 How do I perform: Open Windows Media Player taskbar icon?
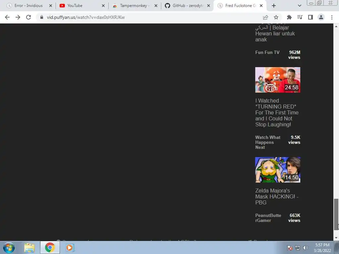pyautogui.click(x=70, y=248)
